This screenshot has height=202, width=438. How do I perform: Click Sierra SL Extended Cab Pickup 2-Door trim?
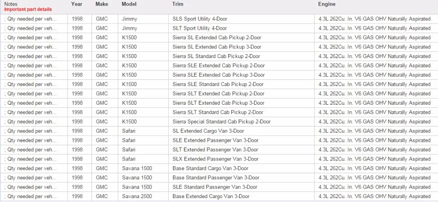tap(217, 38)
